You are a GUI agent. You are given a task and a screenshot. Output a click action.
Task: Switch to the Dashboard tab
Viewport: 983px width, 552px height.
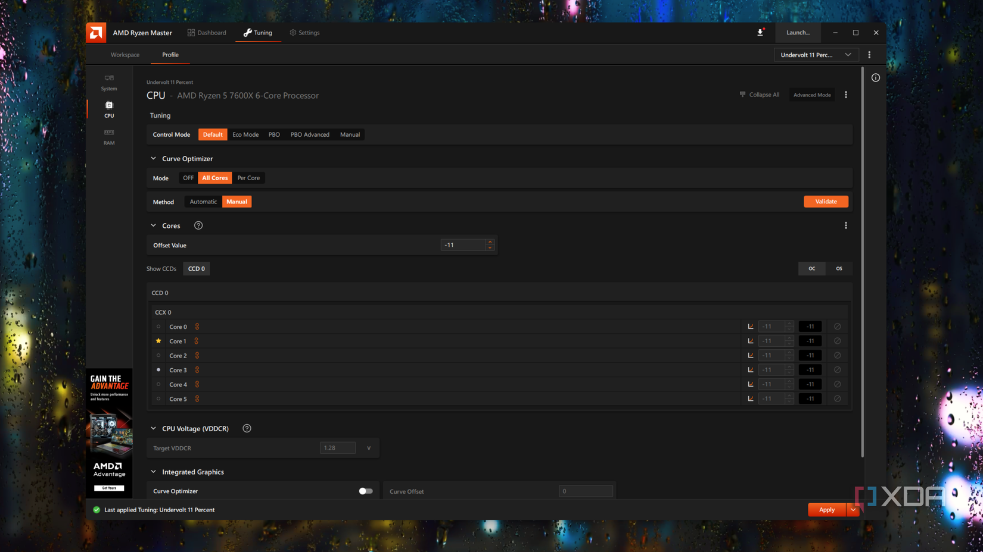207,33
